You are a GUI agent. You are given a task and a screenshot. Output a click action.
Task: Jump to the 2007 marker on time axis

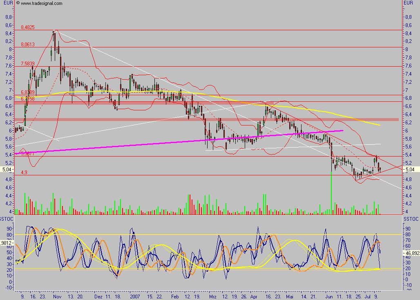[134, 294]
